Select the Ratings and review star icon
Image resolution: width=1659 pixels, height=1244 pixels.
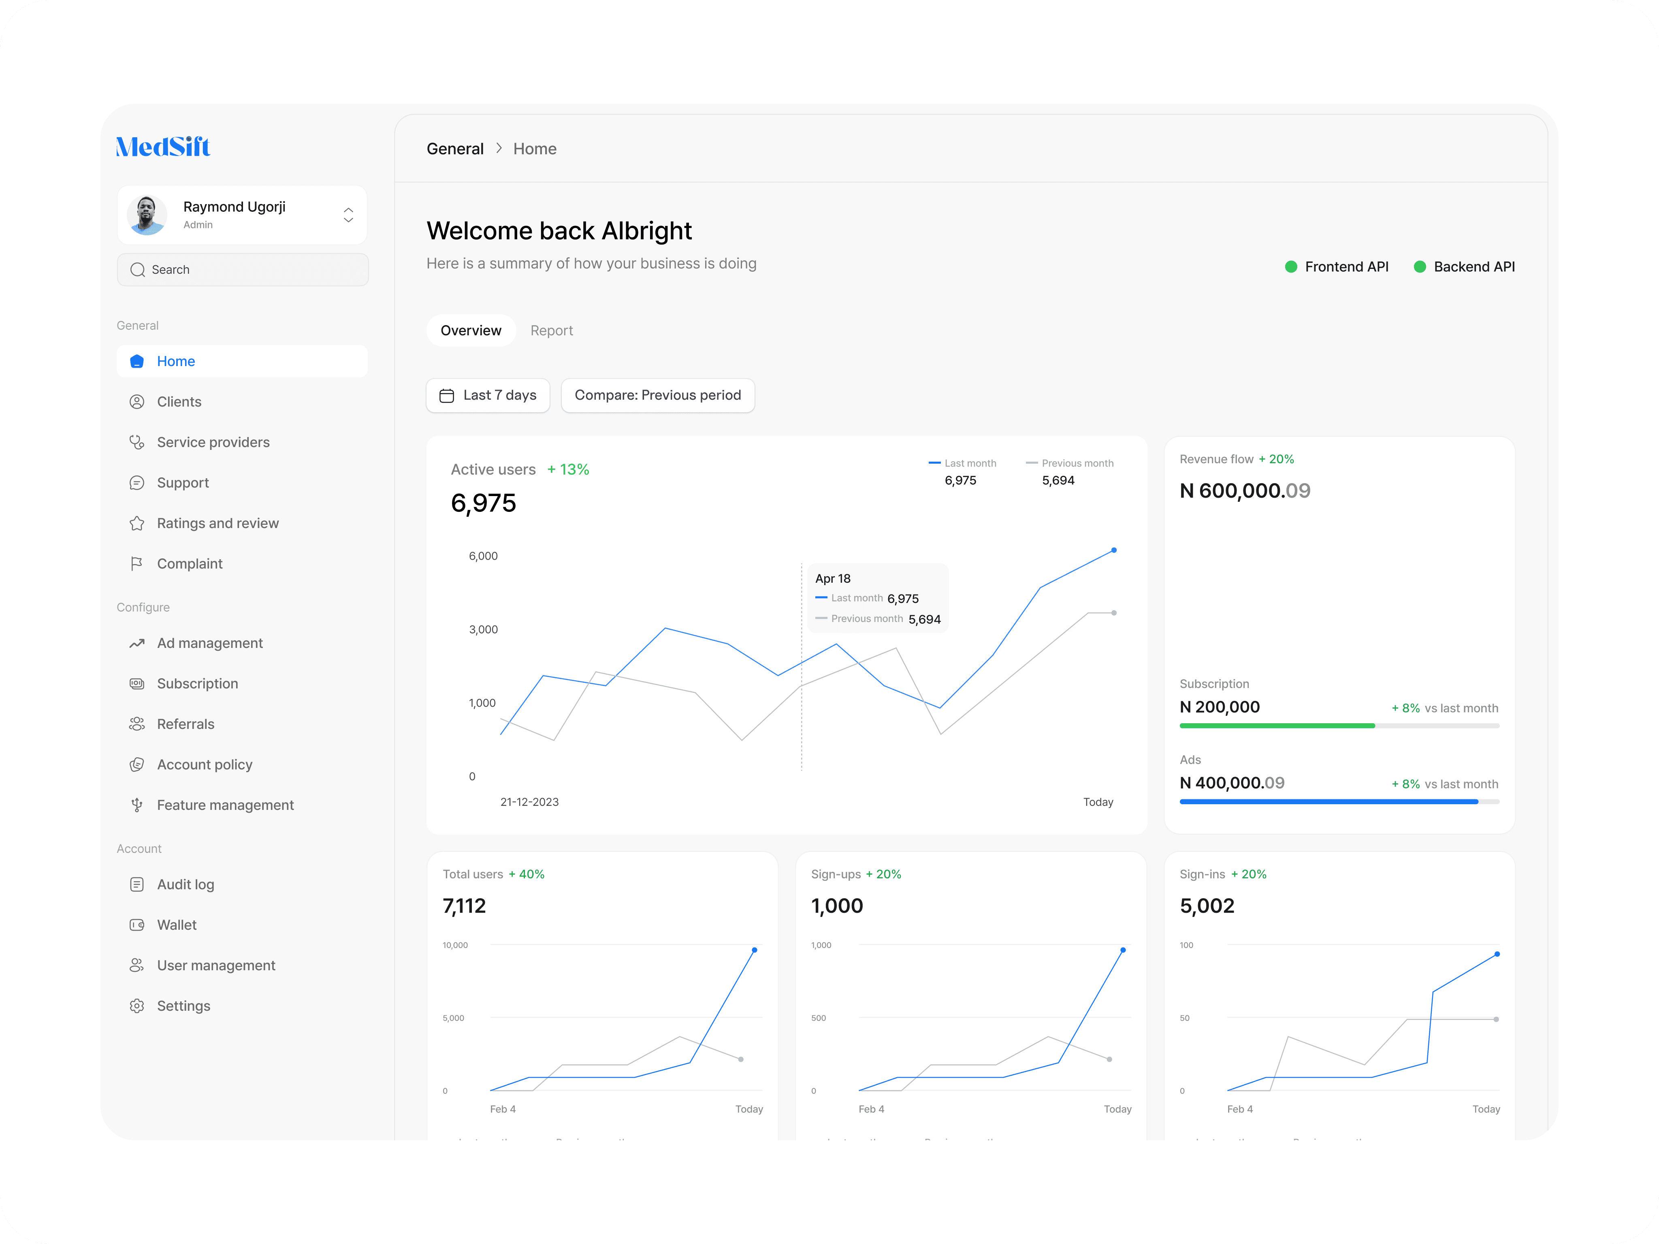136,523
